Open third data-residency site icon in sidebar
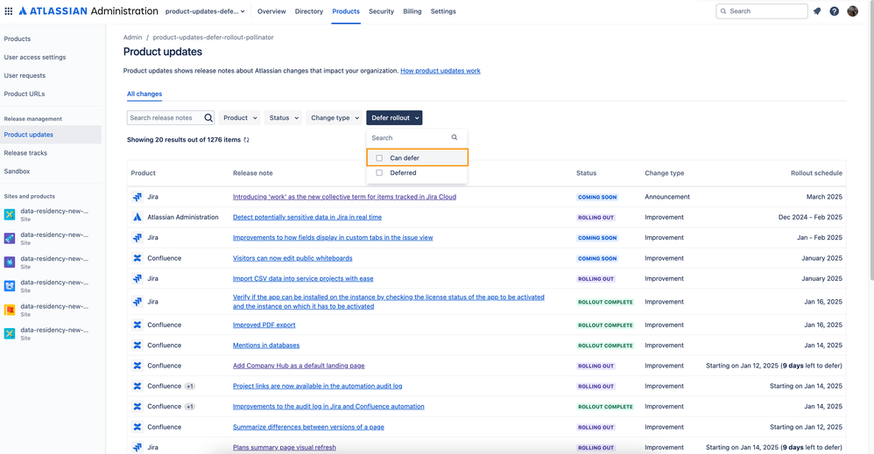This screenshot has width=874, height=454. pos(10,262)
